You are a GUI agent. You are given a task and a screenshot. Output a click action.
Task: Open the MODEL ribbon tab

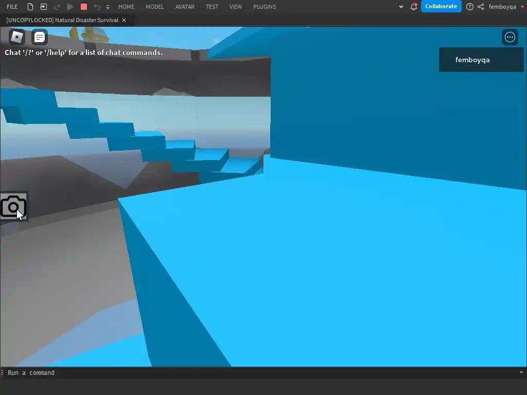click(x=154, y=7)
